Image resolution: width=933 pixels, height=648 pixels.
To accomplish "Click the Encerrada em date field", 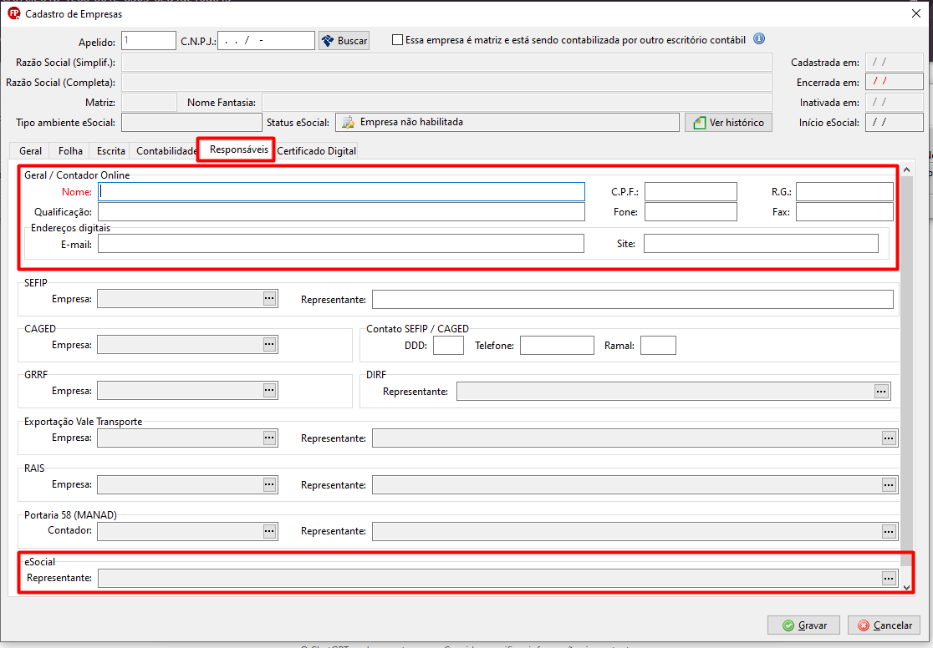I will pyautogui.click(x=895, y=82).
